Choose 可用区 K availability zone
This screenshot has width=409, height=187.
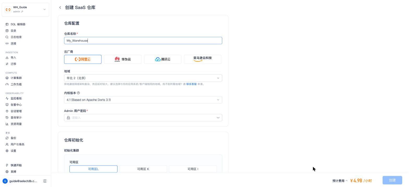[x=143, y=169]
